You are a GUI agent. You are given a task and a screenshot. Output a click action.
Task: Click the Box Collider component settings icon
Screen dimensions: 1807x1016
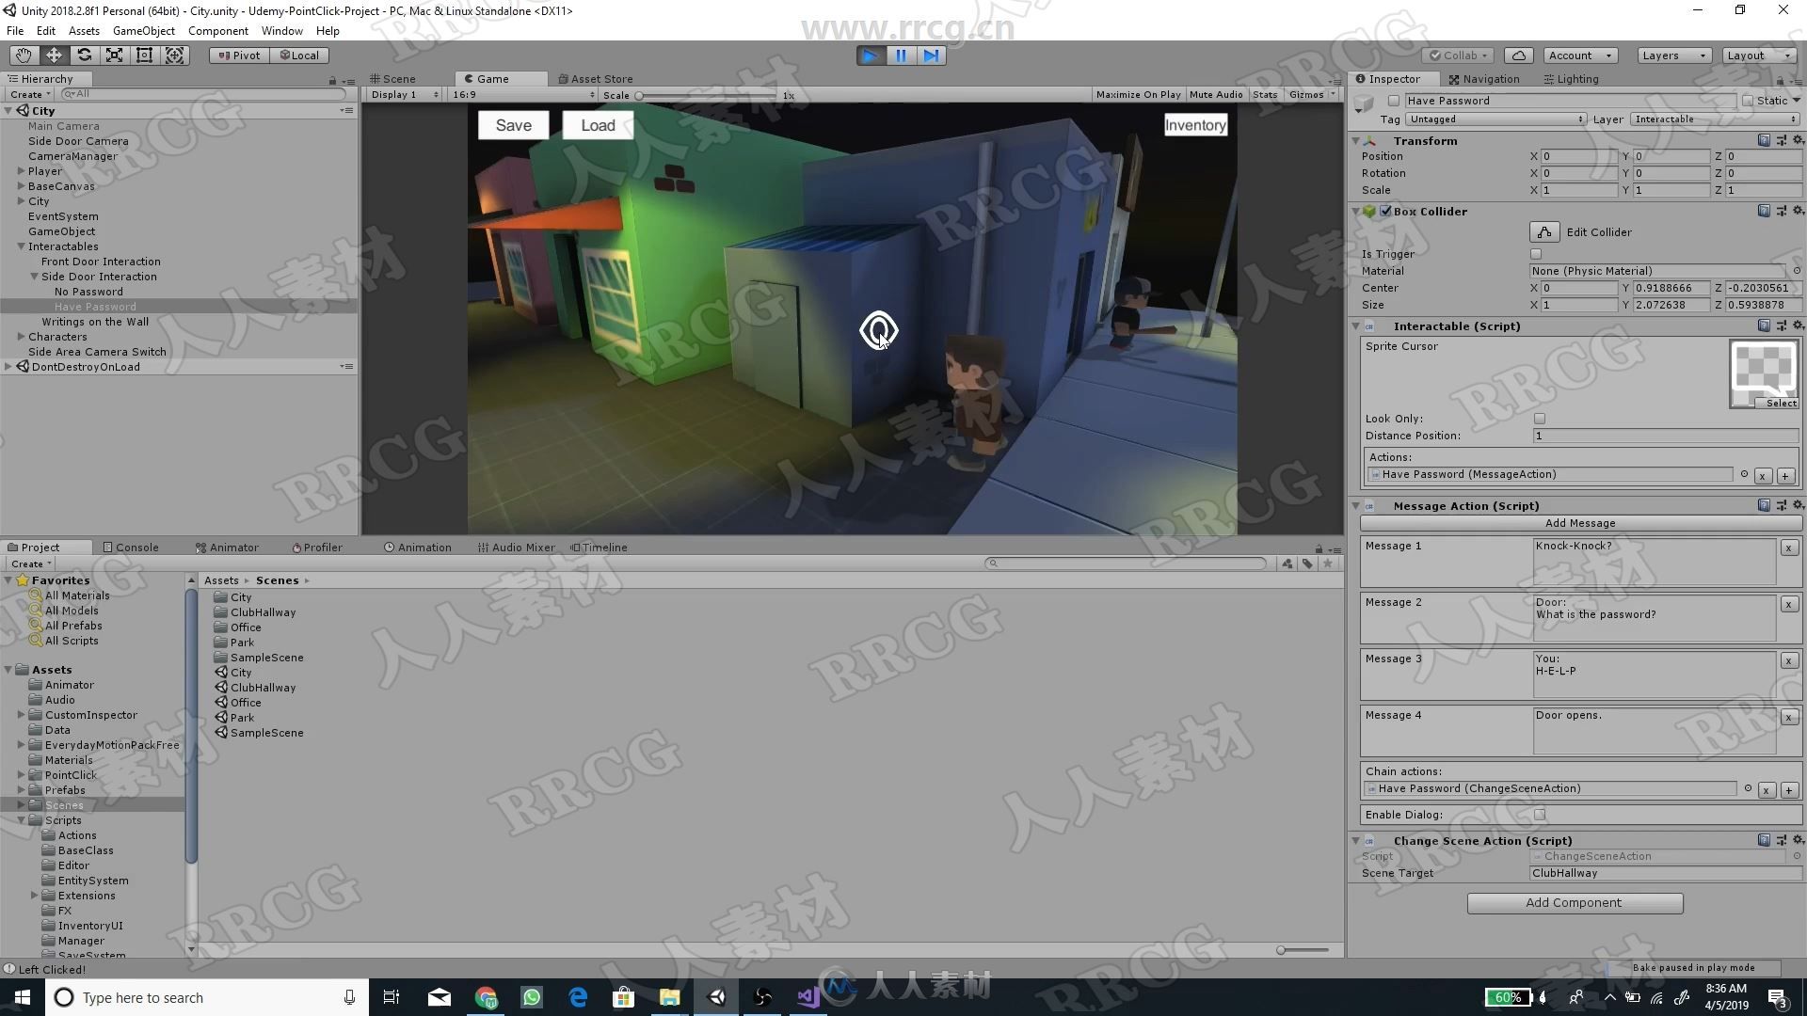point(1796,210)
